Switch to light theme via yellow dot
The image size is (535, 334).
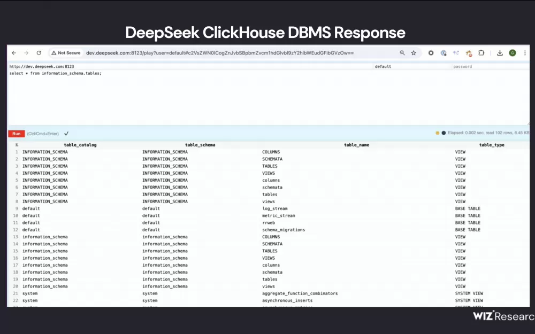tap(437, 133)
